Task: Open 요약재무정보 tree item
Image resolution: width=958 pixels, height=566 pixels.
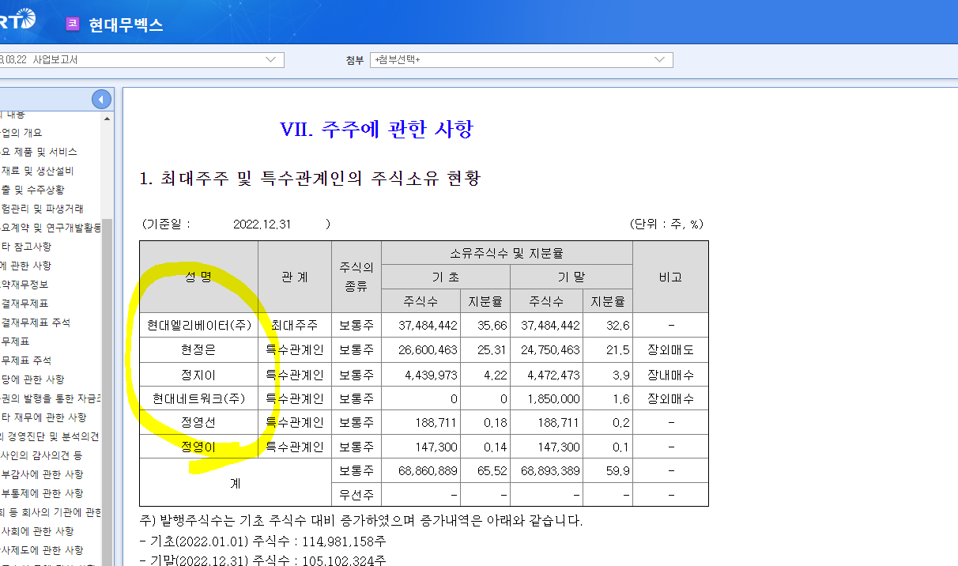Action: [24, 285]
